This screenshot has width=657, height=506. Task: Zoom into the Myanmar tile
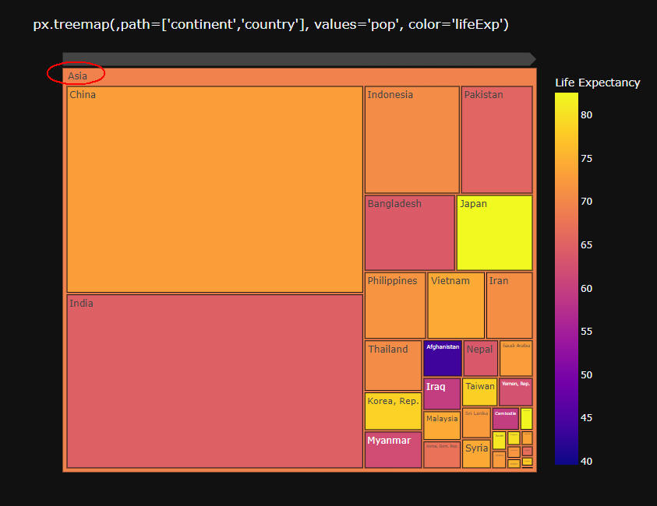coord(393,449)
